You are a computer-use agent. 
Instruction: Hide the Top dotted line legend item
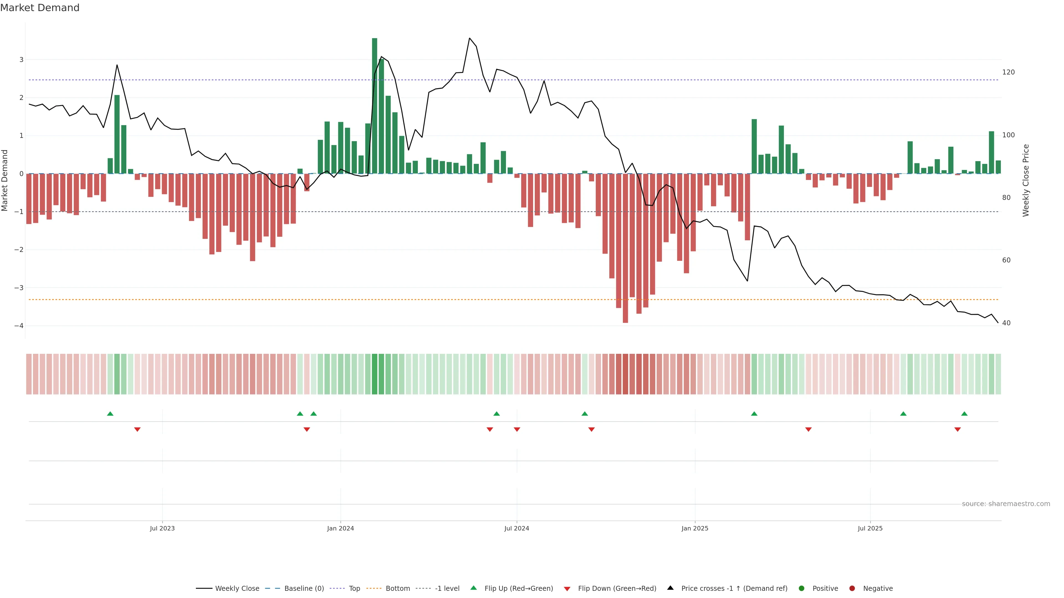tap(354, 589)
